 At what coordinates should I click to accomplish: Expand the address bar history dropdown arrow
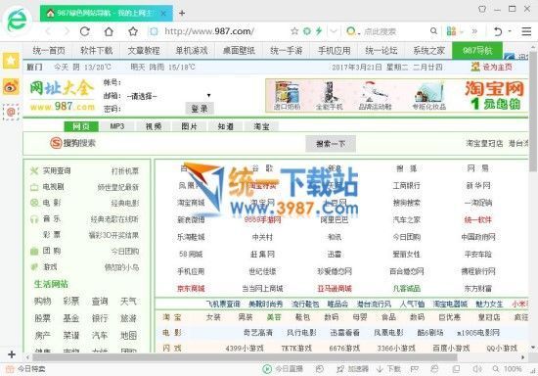(x=334, y=31)
